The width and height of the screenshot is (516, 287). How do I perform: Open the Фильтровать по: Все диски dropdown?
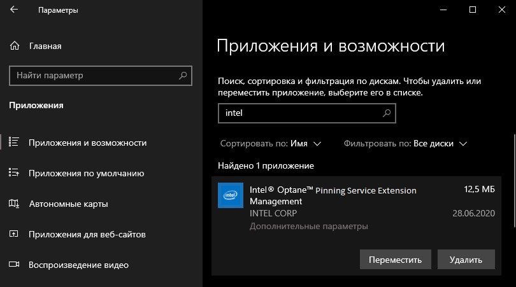point(405,144)
